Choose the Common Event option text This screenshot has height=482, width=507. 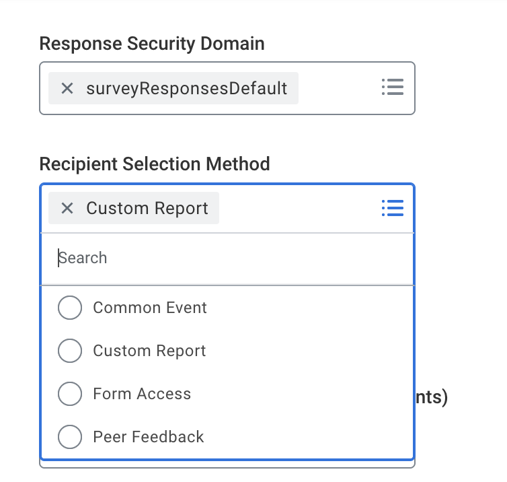coord(150,308)
